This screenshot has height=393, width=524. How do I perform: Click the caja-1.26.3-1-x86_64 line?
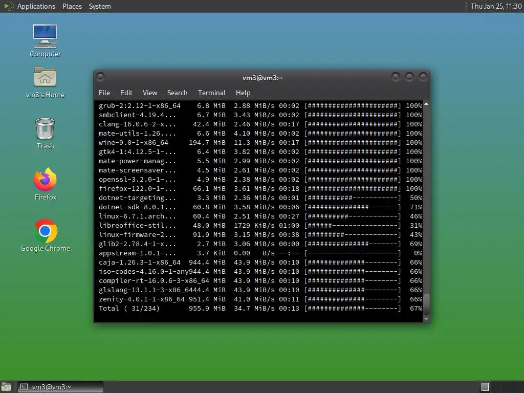click(x=260, y=263)
